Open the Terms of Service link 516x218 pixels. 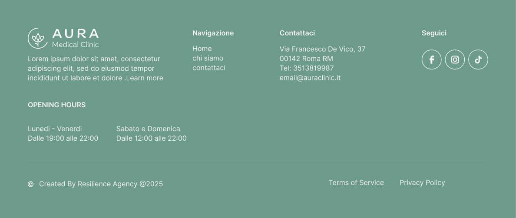(x=356, y=182)
